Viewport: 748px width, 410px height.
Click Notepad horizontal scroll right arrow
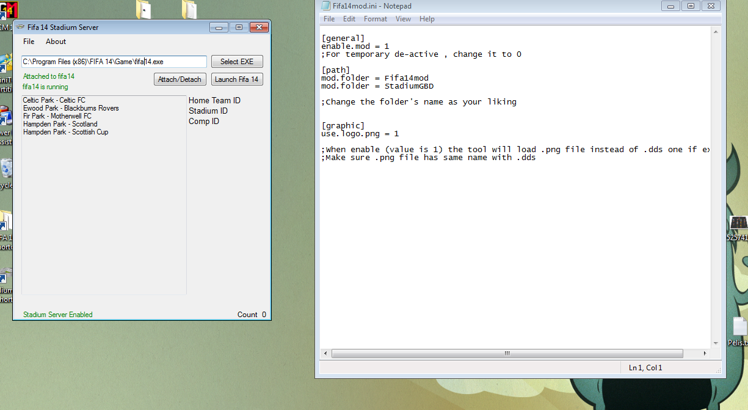(705, 353)
